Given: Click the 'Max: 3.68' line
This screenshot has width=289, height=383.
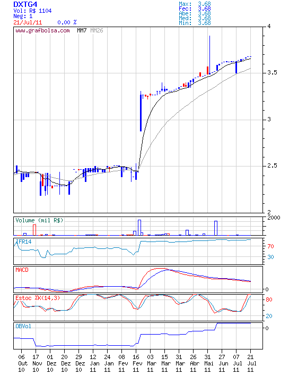Looking at the screenshot, I should click(x=195, y=4).
